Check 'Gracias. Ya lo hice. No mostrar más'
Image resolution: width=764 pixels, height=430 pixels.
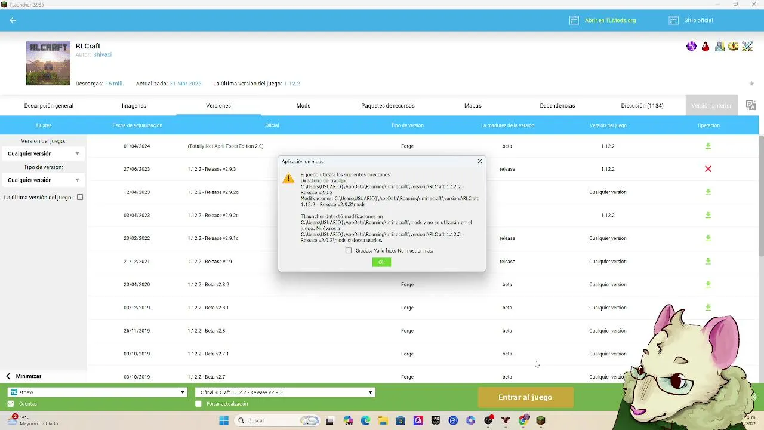coord(349,251)
